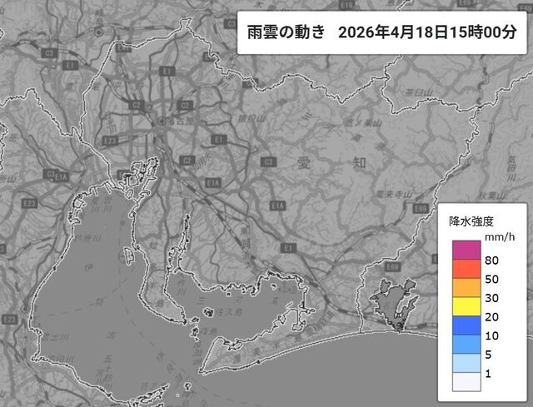
Task: Click the legend value 20
Action: (491, 317)
